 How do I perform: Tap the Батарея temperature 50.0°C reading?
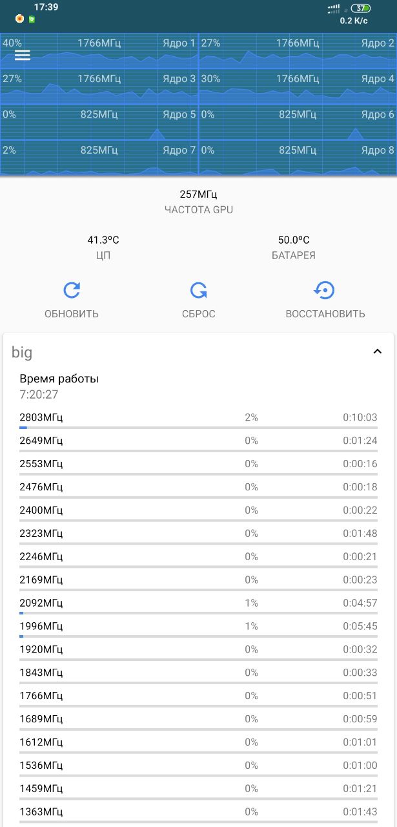coord(294,240)
